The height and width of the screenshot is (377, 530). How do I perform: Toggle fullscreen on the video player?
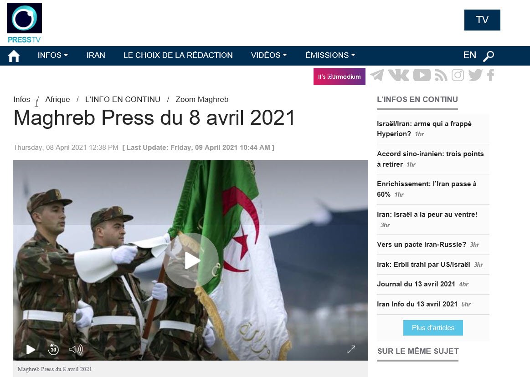(x=351, y=349)
